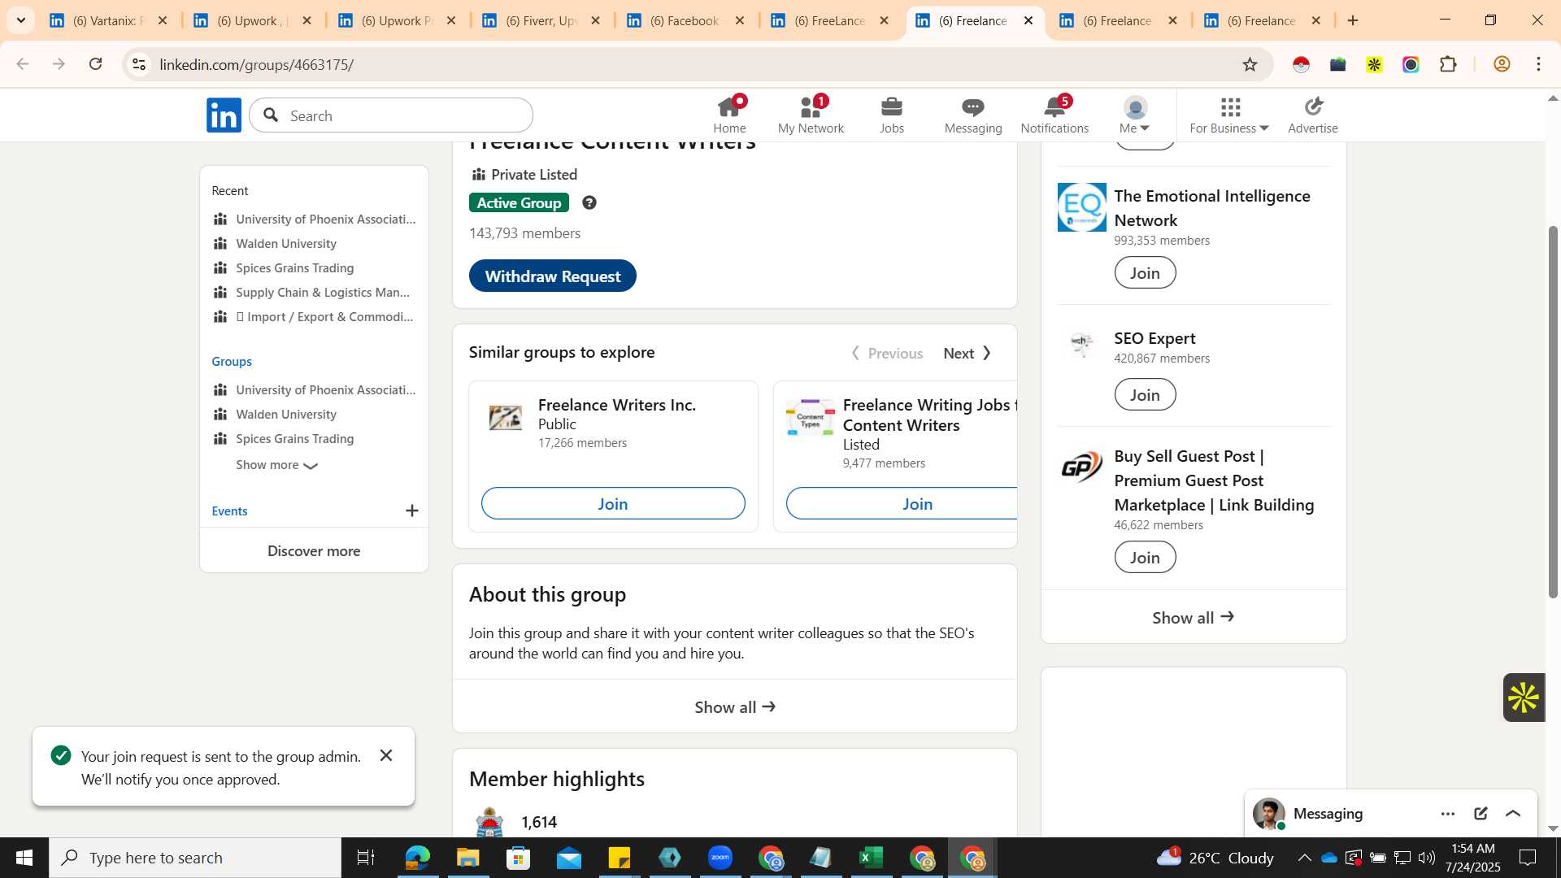Open Import / Export & Commodi... group

pyautogui.click(x=324, y=316)
